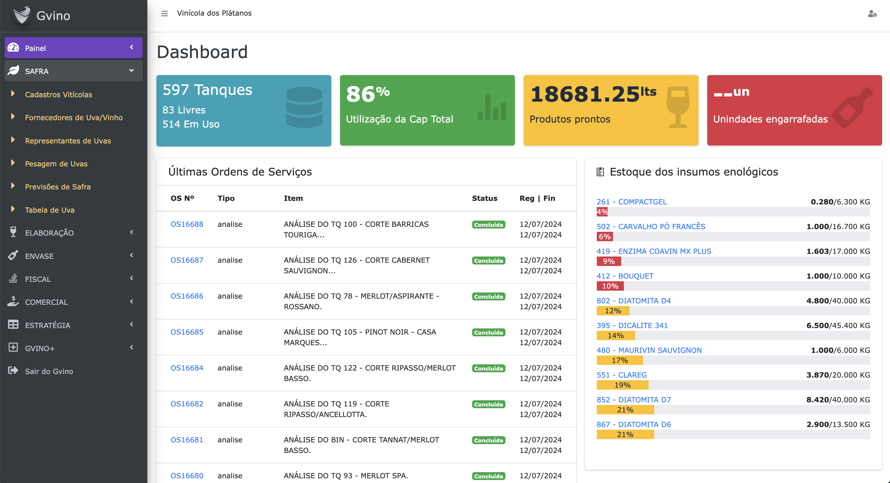
Task: Click the 4% COMPACTGEL progress bar
Action: (602, 212)
